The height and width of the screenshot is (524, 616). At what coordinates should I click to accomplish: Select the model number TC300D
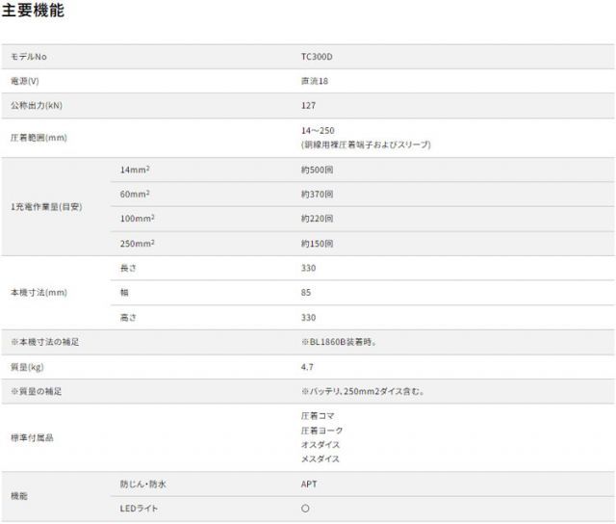point(316,57)
